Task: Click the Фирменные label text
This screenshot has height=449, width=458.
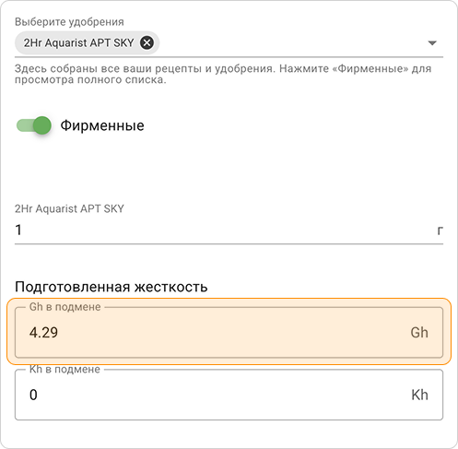Action: point(102,125)
